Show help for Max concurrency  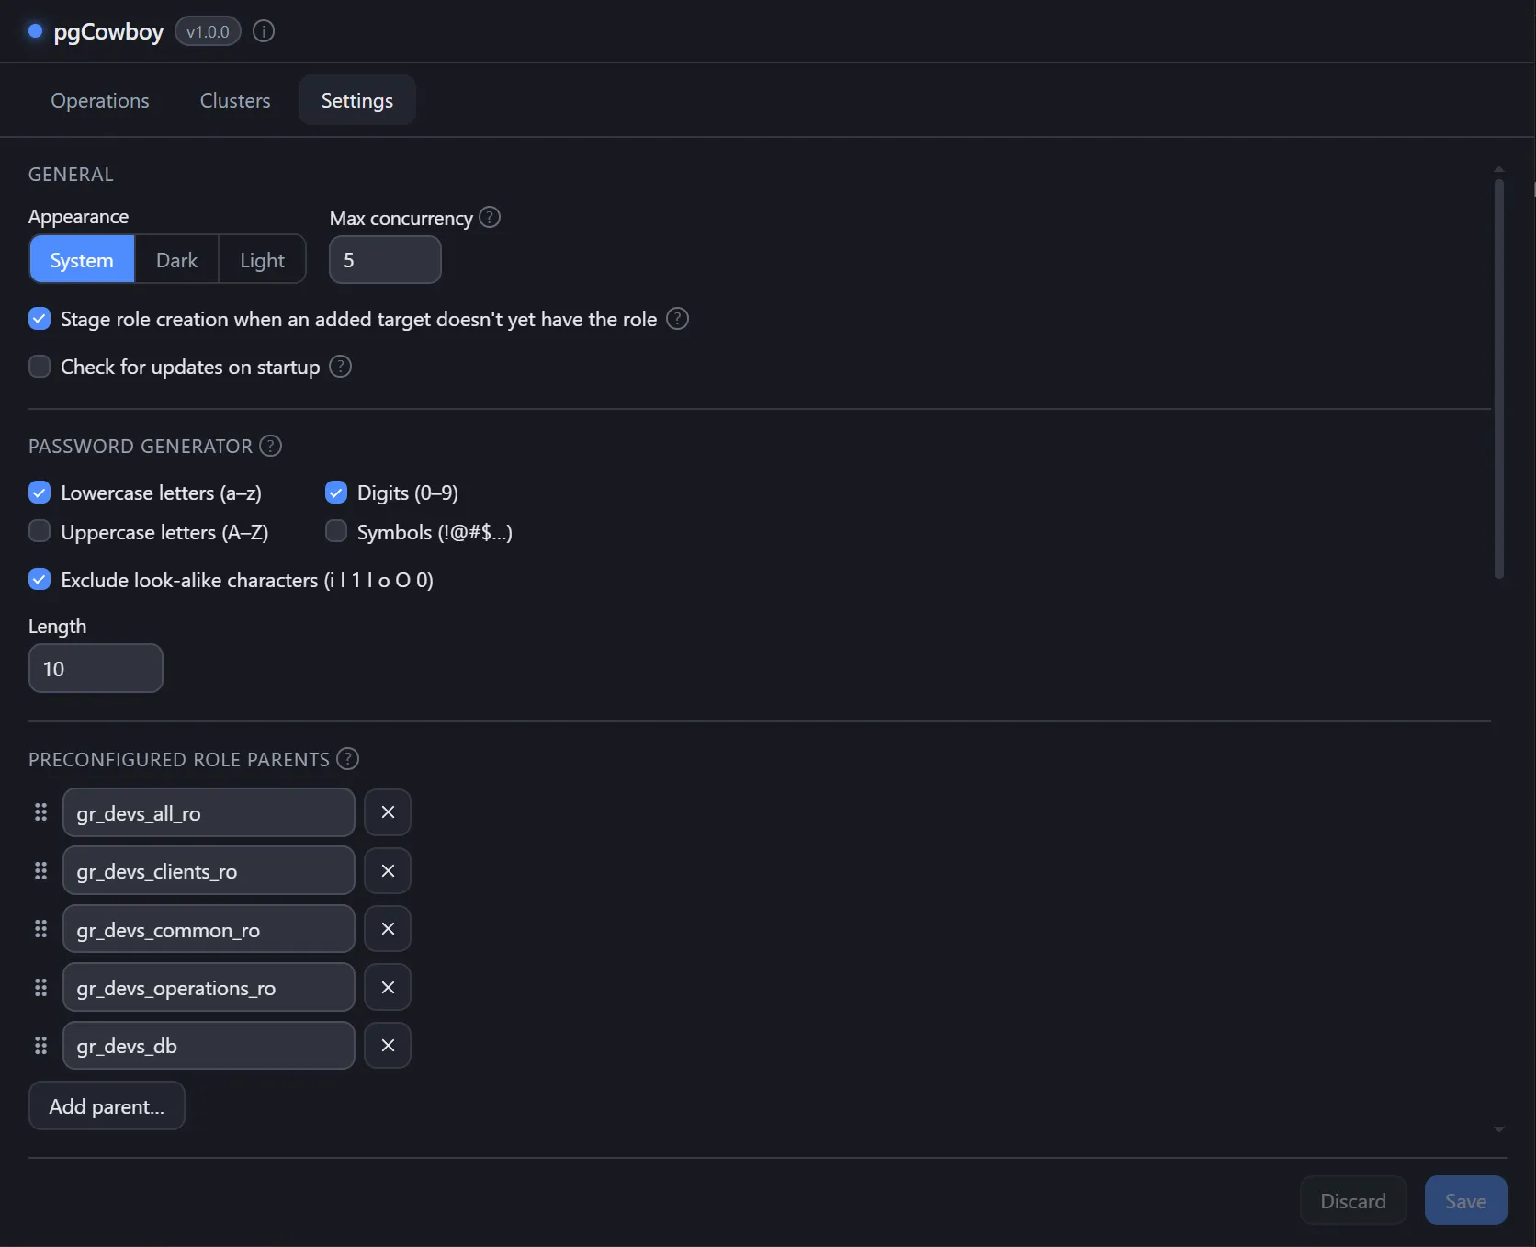[x=490, y=217]
